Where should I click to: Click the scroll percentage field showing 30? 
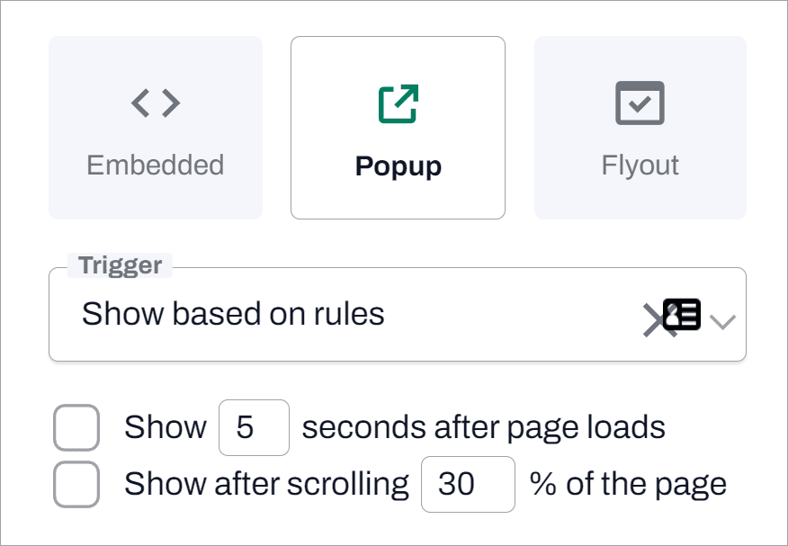pos(468,484)
